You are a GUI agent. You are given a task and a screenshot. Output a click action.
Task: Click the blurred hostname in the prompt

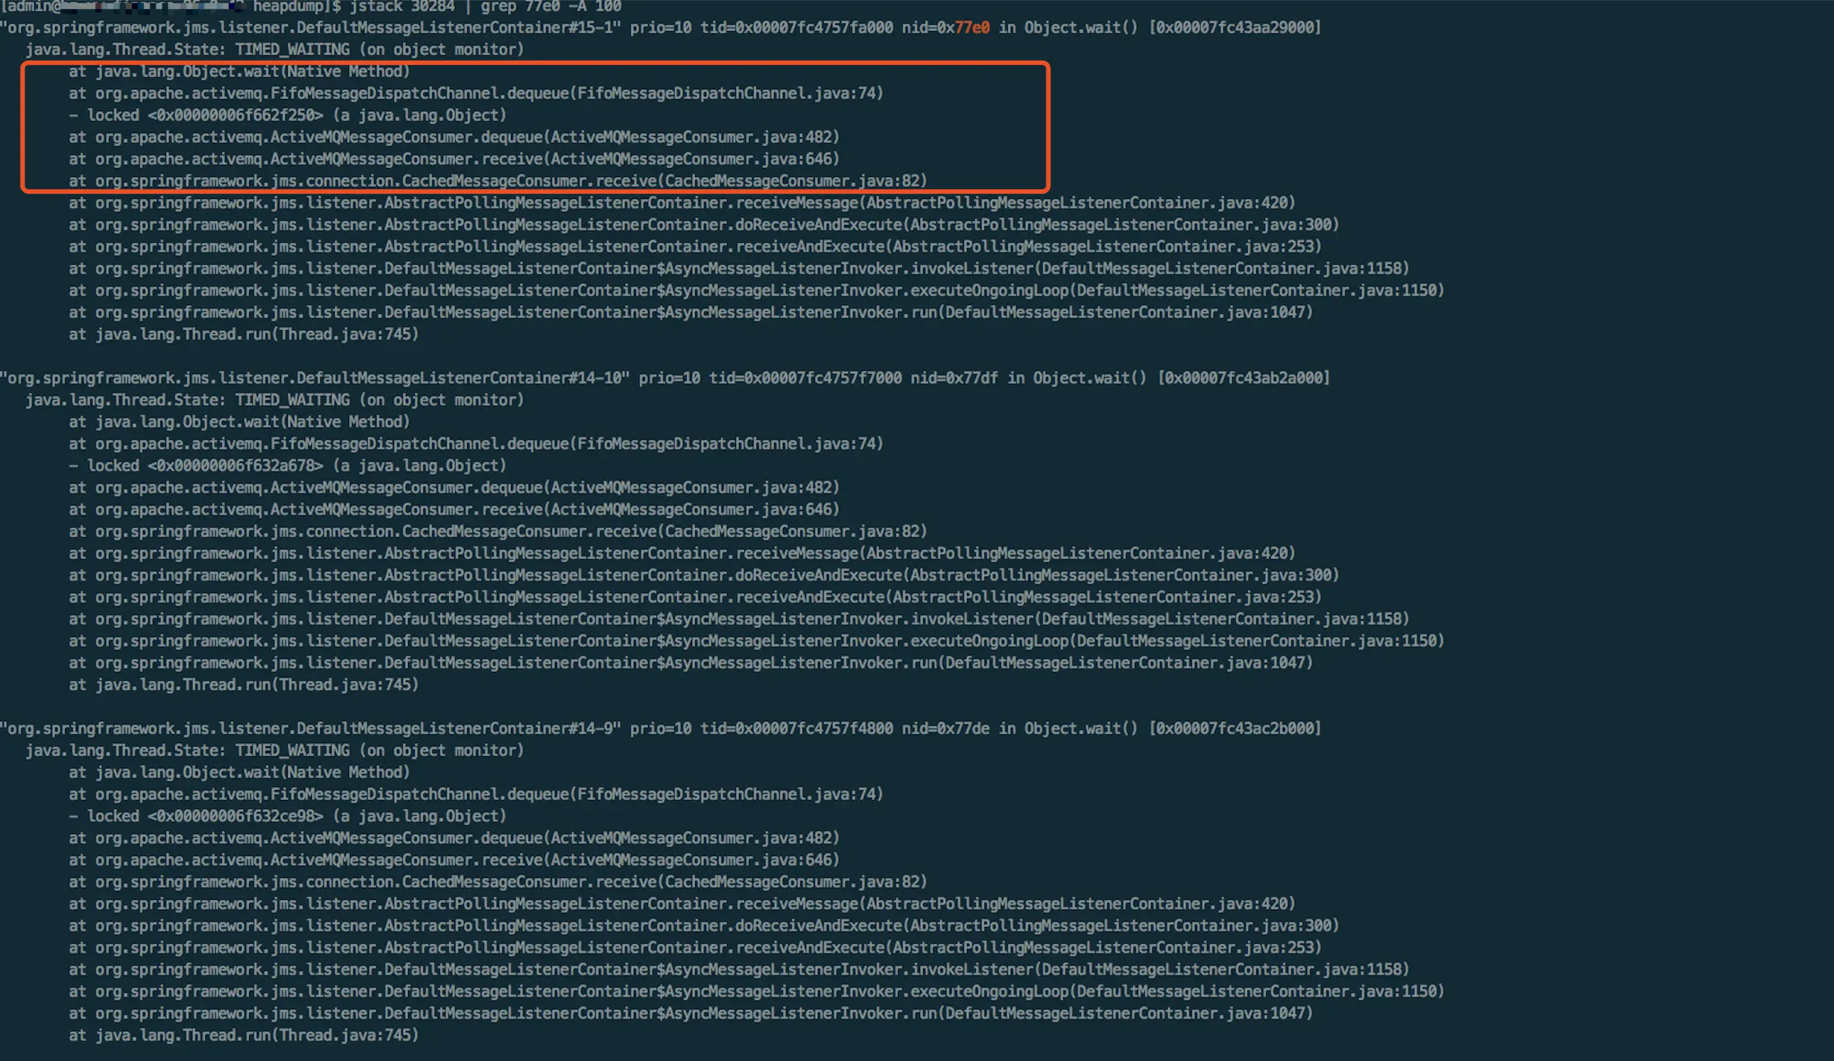151,6
